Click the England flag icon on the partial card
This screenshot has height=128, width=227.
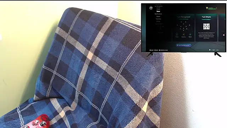[224, 35]
